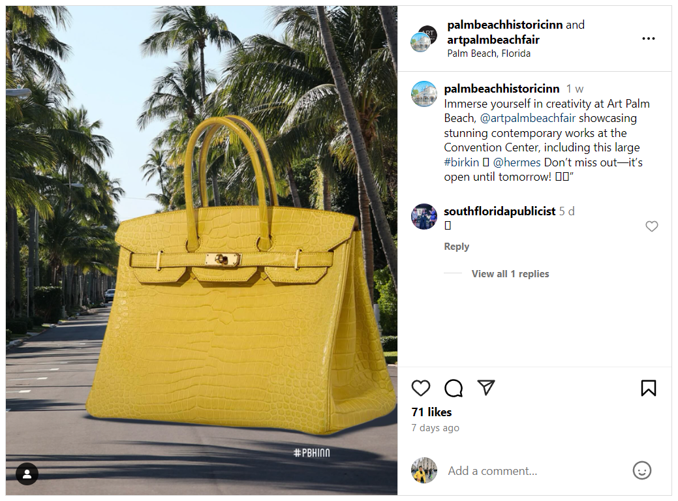Open the overlapping header profile avatars

point(424,38)
